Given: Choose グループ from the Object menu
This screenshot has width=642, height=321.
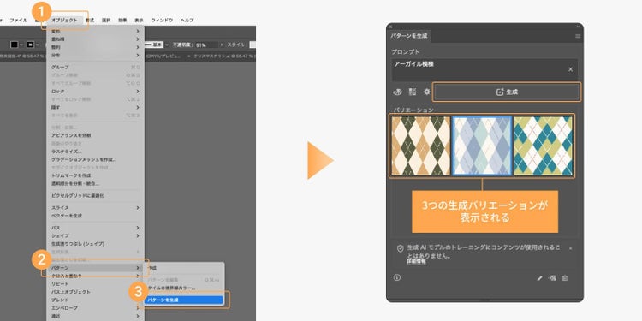Looking at the screenshot, I should pos(95,67).
